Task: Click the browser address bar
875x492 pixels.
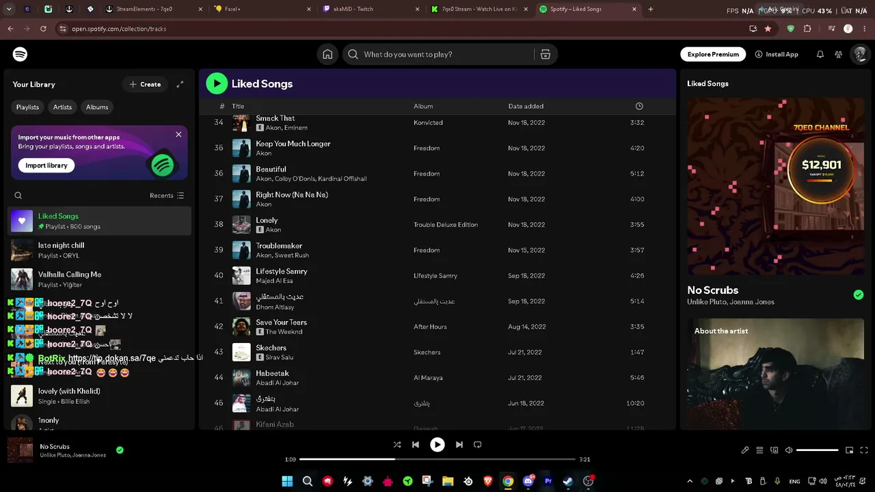Action: [403, 29]
